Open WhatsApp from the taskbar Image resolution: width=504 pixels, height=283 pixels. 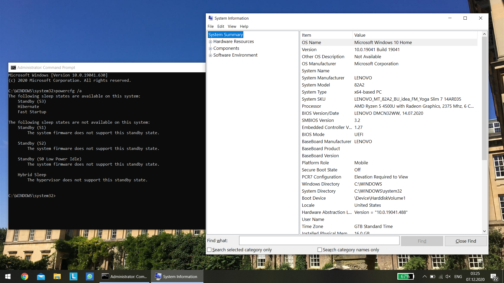[x=90, y=276]
